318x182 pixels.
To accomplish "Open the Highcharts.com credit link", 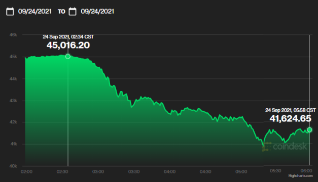I will [x=300, y=176].
